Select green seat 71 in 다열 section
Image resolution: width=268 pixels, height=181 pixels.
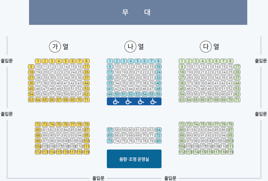(x=237, y=100)
